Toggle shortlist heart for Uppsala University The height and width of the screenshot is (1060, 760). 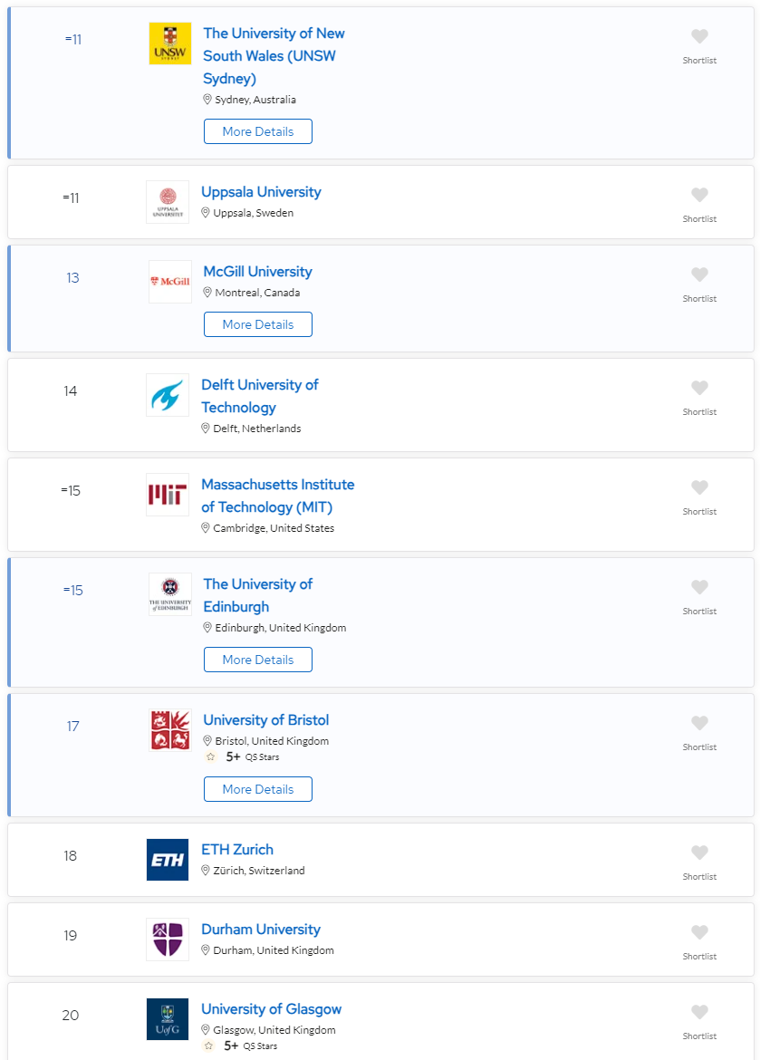[x=699, y=196]
